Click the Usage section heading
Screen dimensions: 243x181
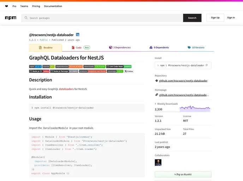[35, 119]
